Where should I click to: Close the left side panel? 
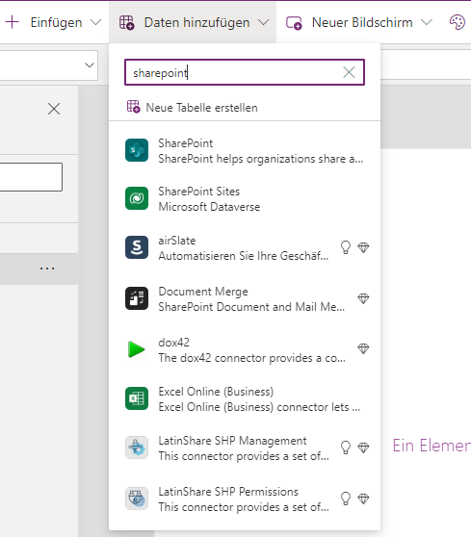click(x=54, y=109)
